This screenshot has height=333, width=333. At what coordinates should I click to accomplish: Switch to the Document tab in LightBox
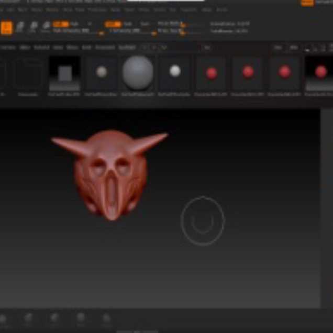point(105,47)
